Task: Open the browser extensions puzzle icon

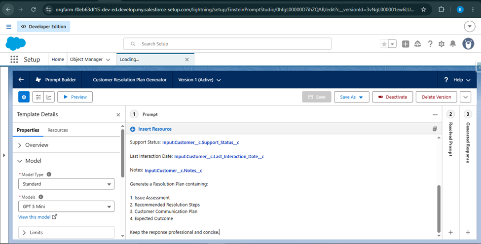Action: pyautogui.click(x=441, y=9)
